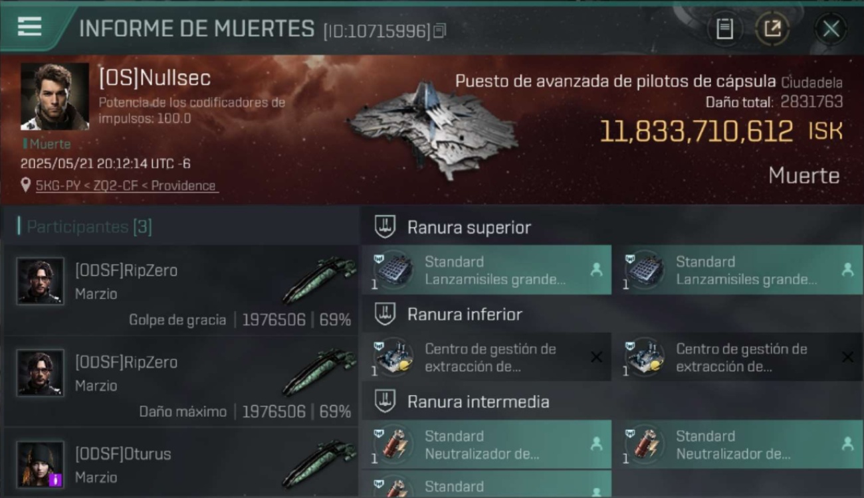The width and height of the screenshot is (864, 498).
Task: Open the hamburger menu
Action: pos(30,27)
